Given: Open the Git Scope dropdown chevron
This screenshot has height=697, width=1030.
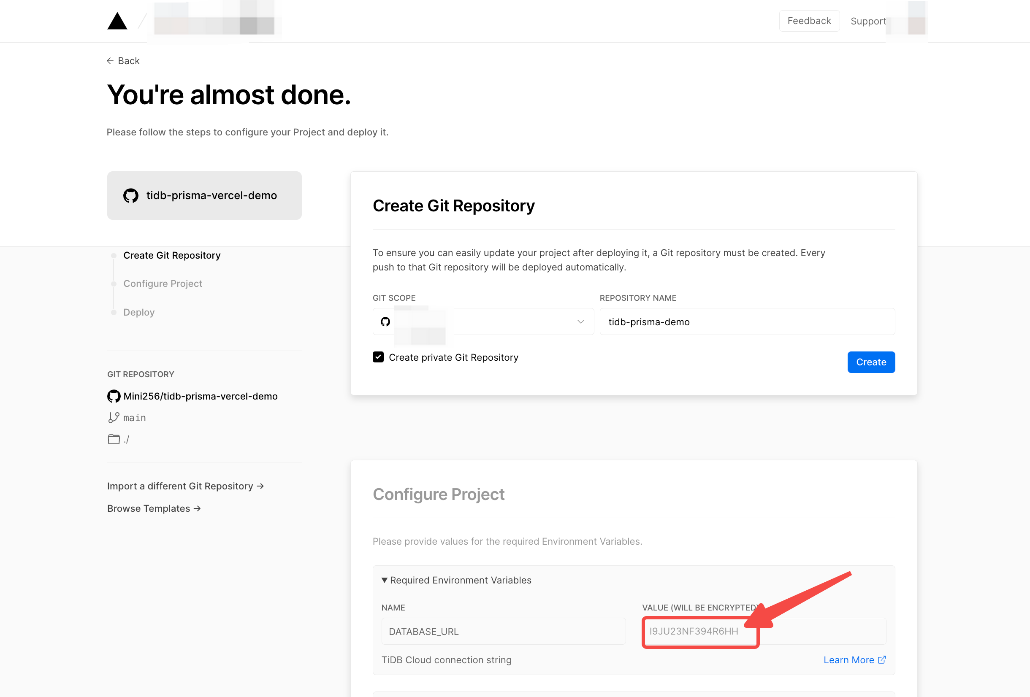Looking at the screenshot, I should (x=580, y=321).
